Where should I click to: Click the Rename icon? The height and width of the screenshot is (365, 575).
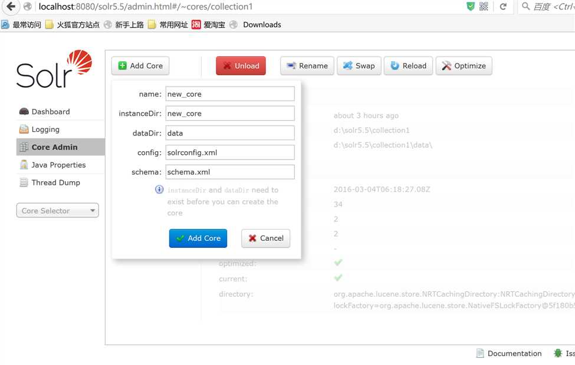coord(291,65)
